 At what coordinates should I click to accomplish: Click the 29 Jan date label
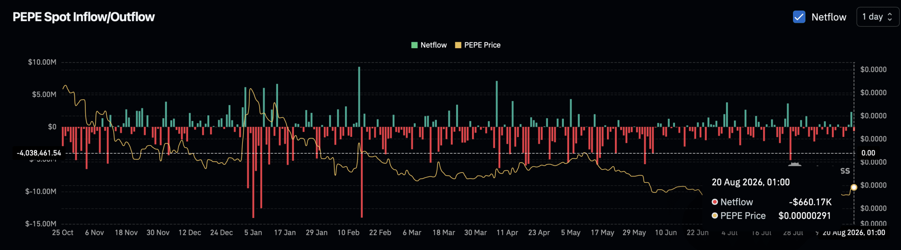pyautogui.click(x=316, y=233)
